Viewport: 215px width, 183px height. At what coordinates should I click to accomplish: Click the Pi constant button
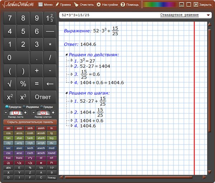52,163
